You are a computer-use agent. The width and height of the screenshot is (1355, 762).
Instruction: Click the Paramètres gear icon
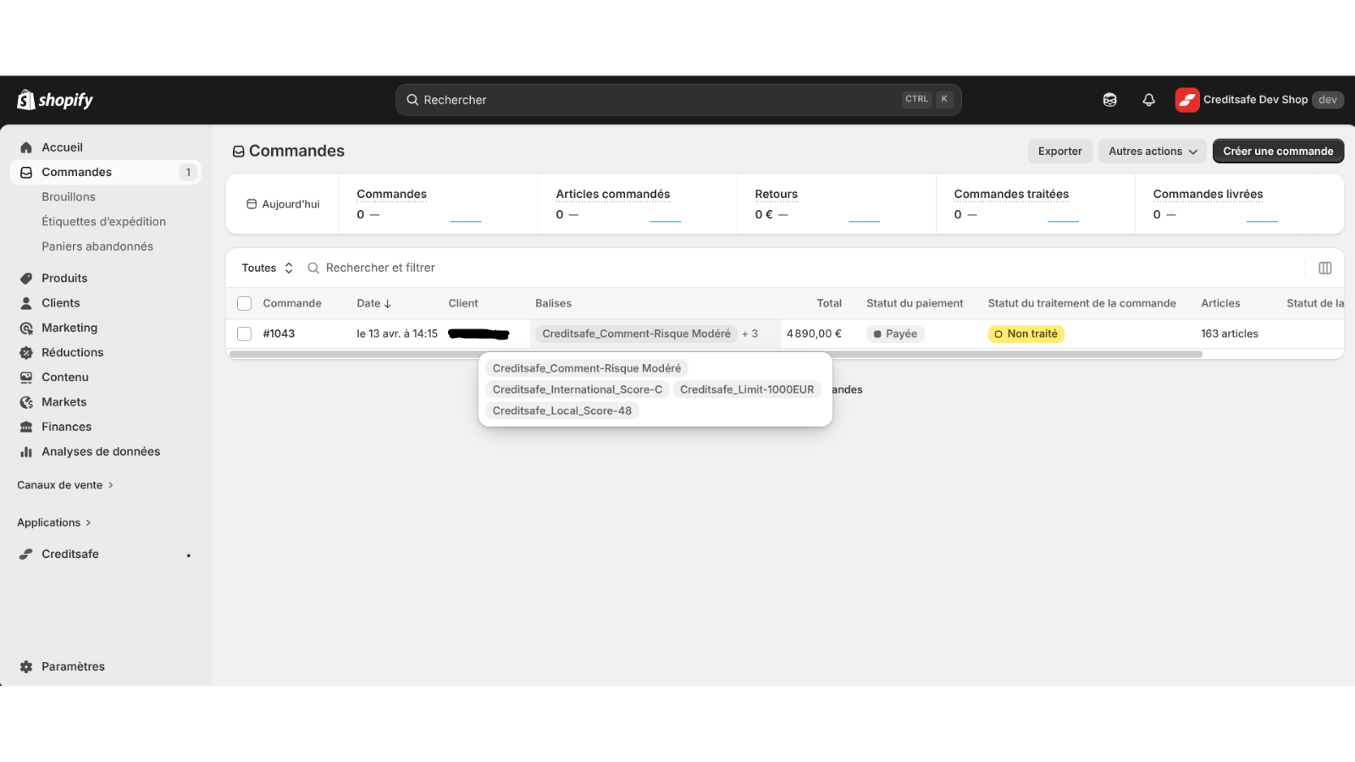point(26,666)
